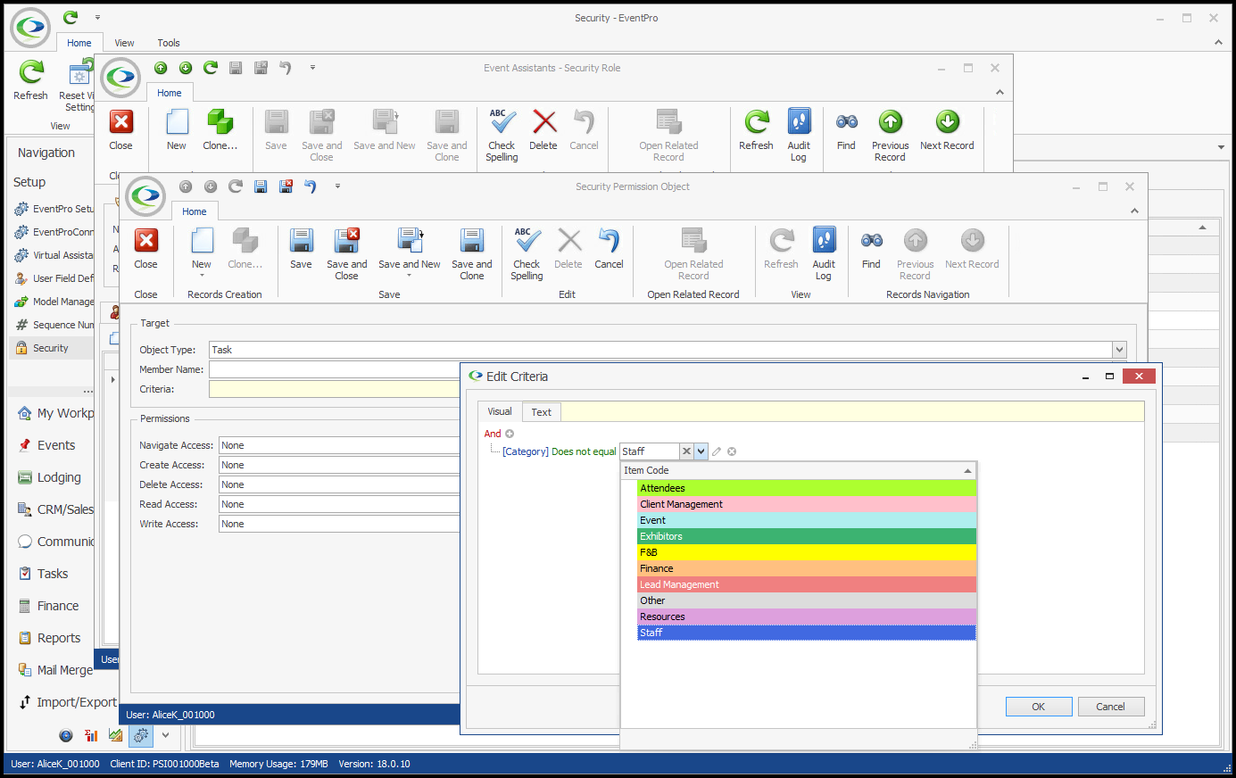Choose the green Attendees category row
The image size is (1236, 778).
807,488
